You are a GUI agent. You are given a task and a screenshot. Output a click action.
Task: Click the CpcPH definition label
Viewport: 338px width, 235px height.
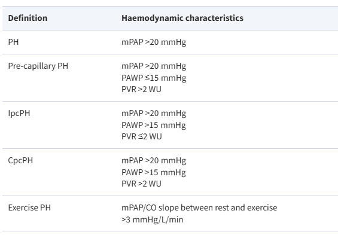point(20,161)
